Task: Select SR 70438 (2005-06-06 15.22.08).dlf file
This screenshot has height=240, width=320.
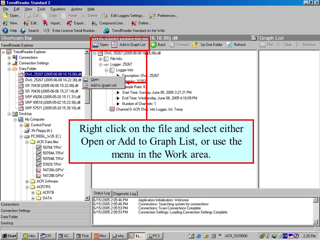Action: click(x=51, y=86)
